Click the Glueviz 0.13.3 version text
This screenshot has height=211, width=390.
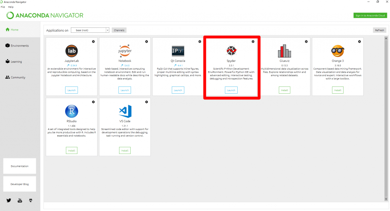pyautogui.click(x=285, y=66)
